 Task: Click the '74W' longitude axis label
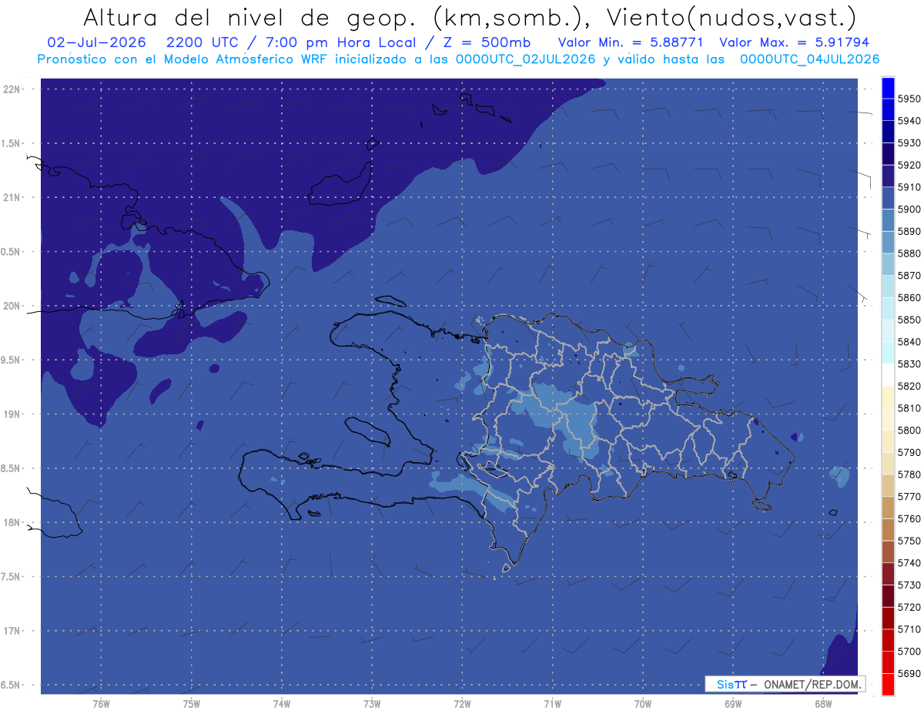tap(282, 703)
